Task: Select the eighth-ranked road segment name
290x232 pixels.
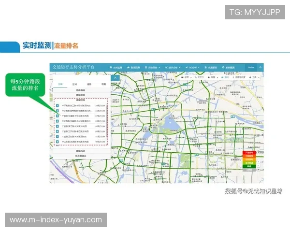Action: pos(75,142)
